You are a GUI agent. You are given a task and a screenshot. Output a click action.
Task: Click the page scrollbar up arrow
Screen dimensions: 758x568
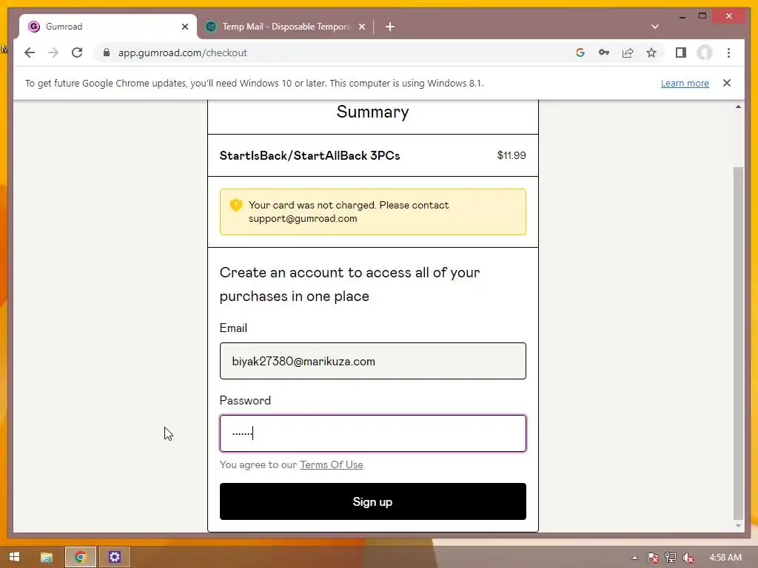738,106
